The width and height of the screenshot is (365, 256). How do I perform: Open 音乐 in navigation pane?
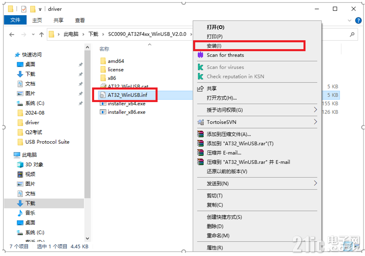point(30,213)
